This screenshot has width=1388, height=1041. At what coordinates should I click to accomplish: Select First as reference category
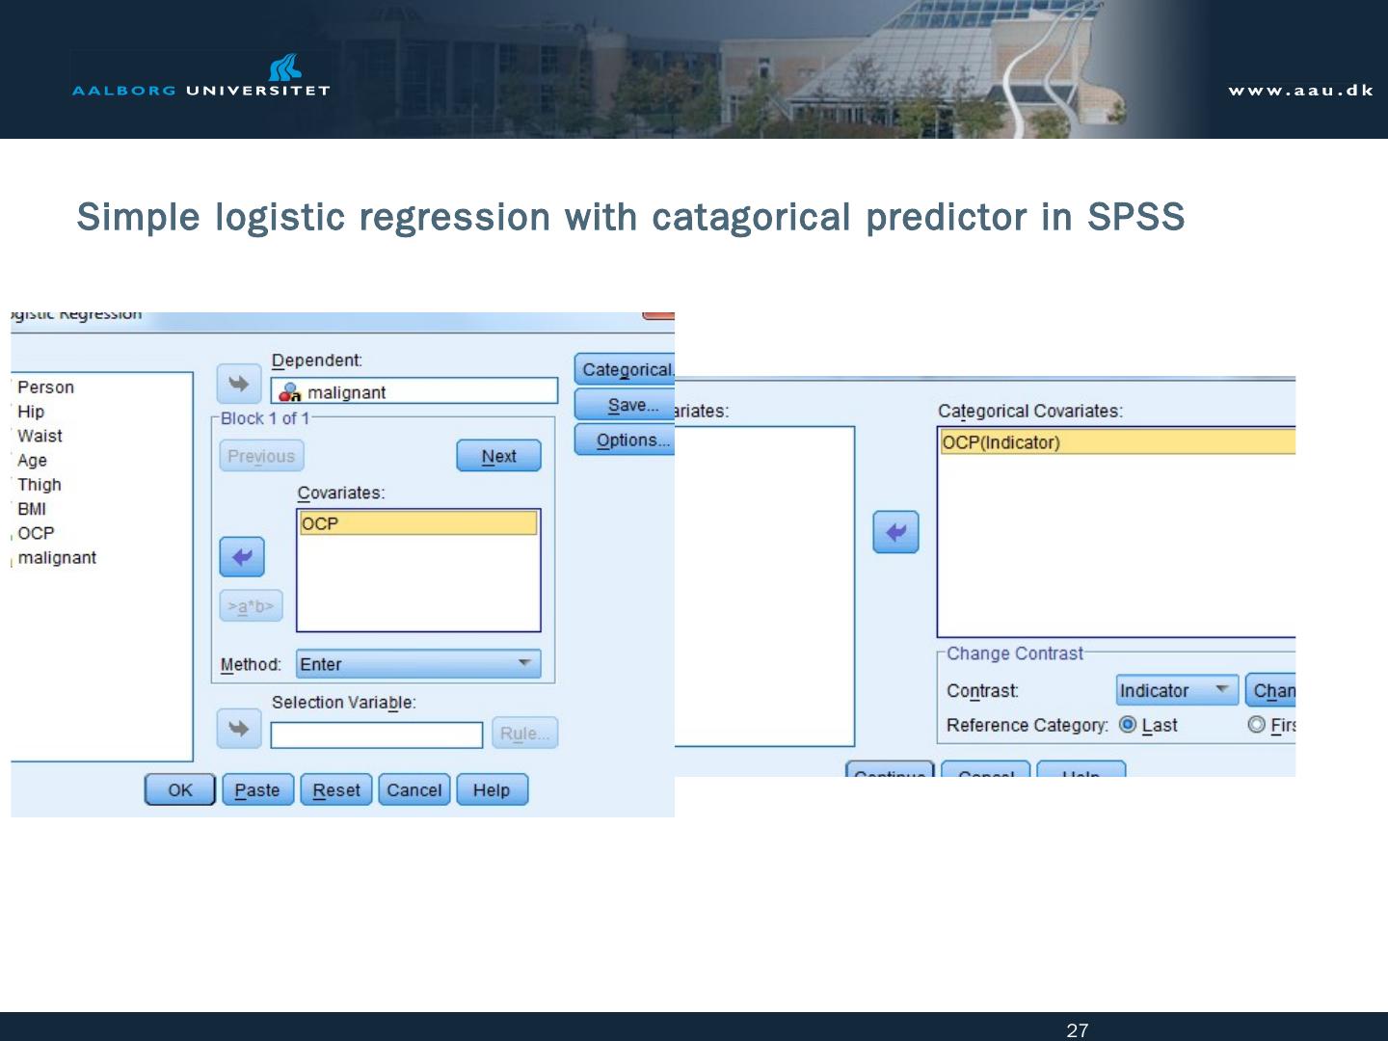click(1256, 725)
